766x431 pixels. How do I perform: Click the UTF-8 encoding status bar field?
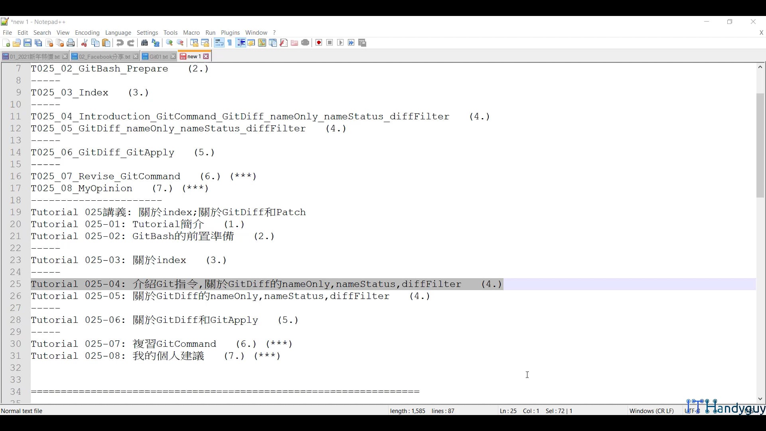692,411
